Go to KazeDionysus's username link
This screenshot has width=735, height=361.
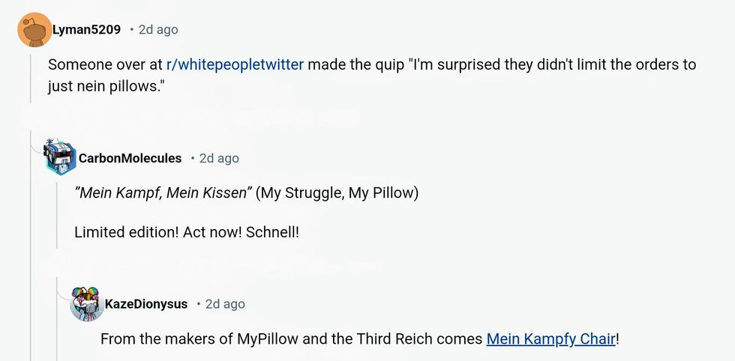tap(146, 303)
